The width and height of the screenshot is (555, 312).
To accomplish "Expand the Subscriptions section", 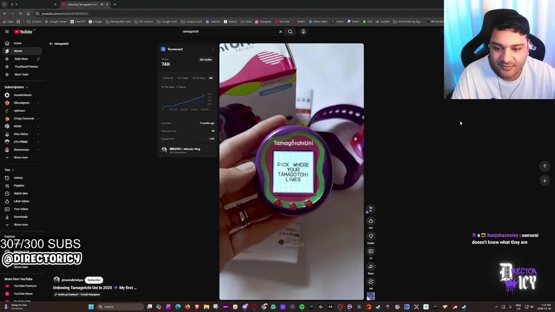I will tap(16, 87).
